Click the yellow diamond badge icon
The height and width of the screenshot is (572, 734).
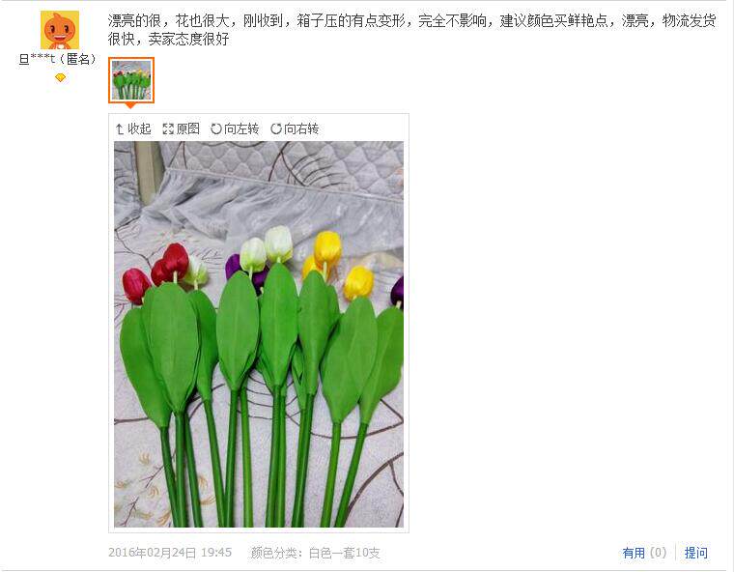point(60,77)
